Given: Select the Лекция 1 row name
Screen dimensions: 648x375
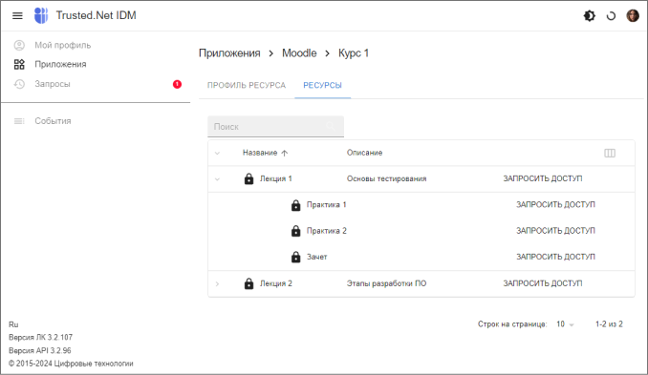Looking at the screenshot, I should click(x=276, y=178).
